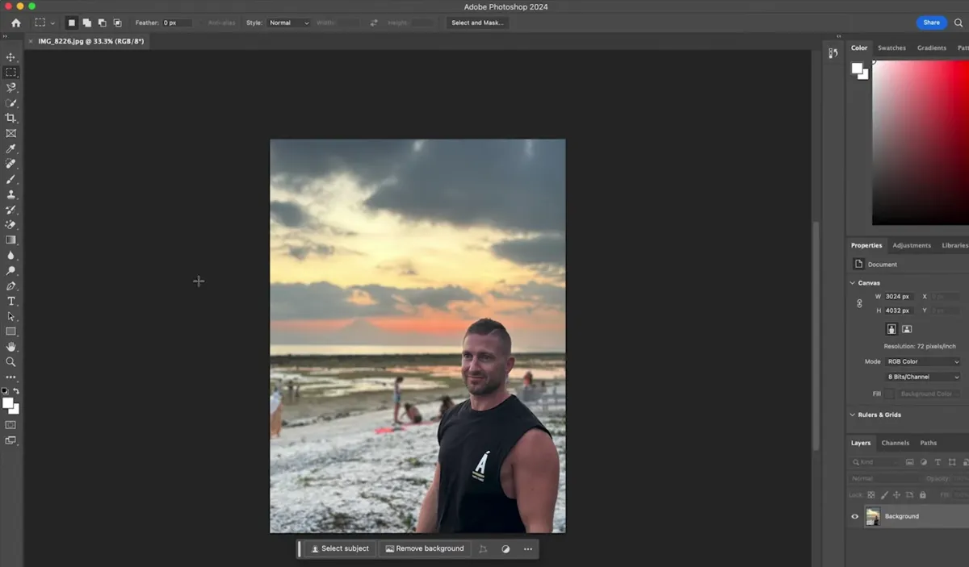The height and width of the screenshot is (567, 969).
Task: Click the Select subject button
Action: [338, 548]
